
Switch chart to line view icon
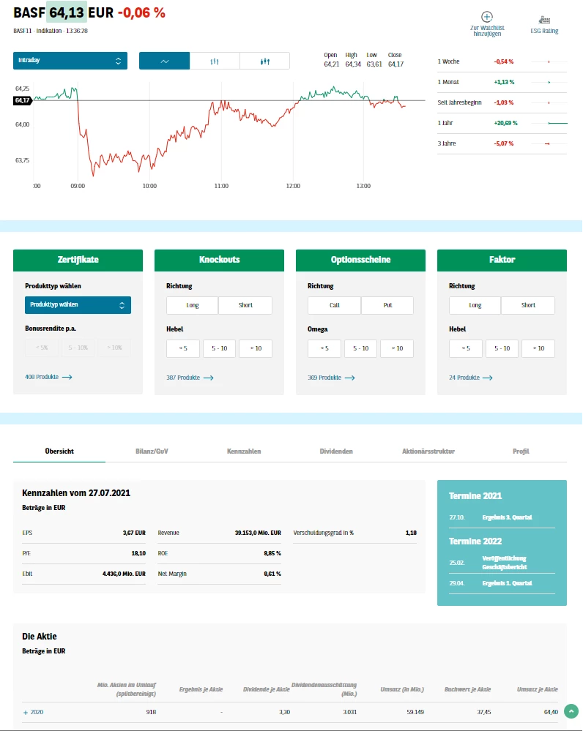164,61
